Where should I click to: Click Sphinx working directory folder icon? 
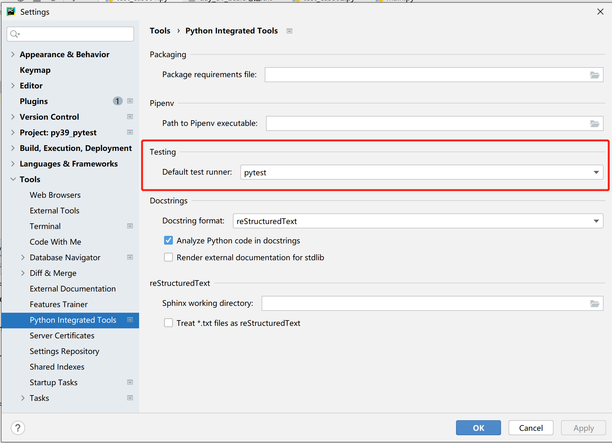pyautogui.click(x=594, y=304)
